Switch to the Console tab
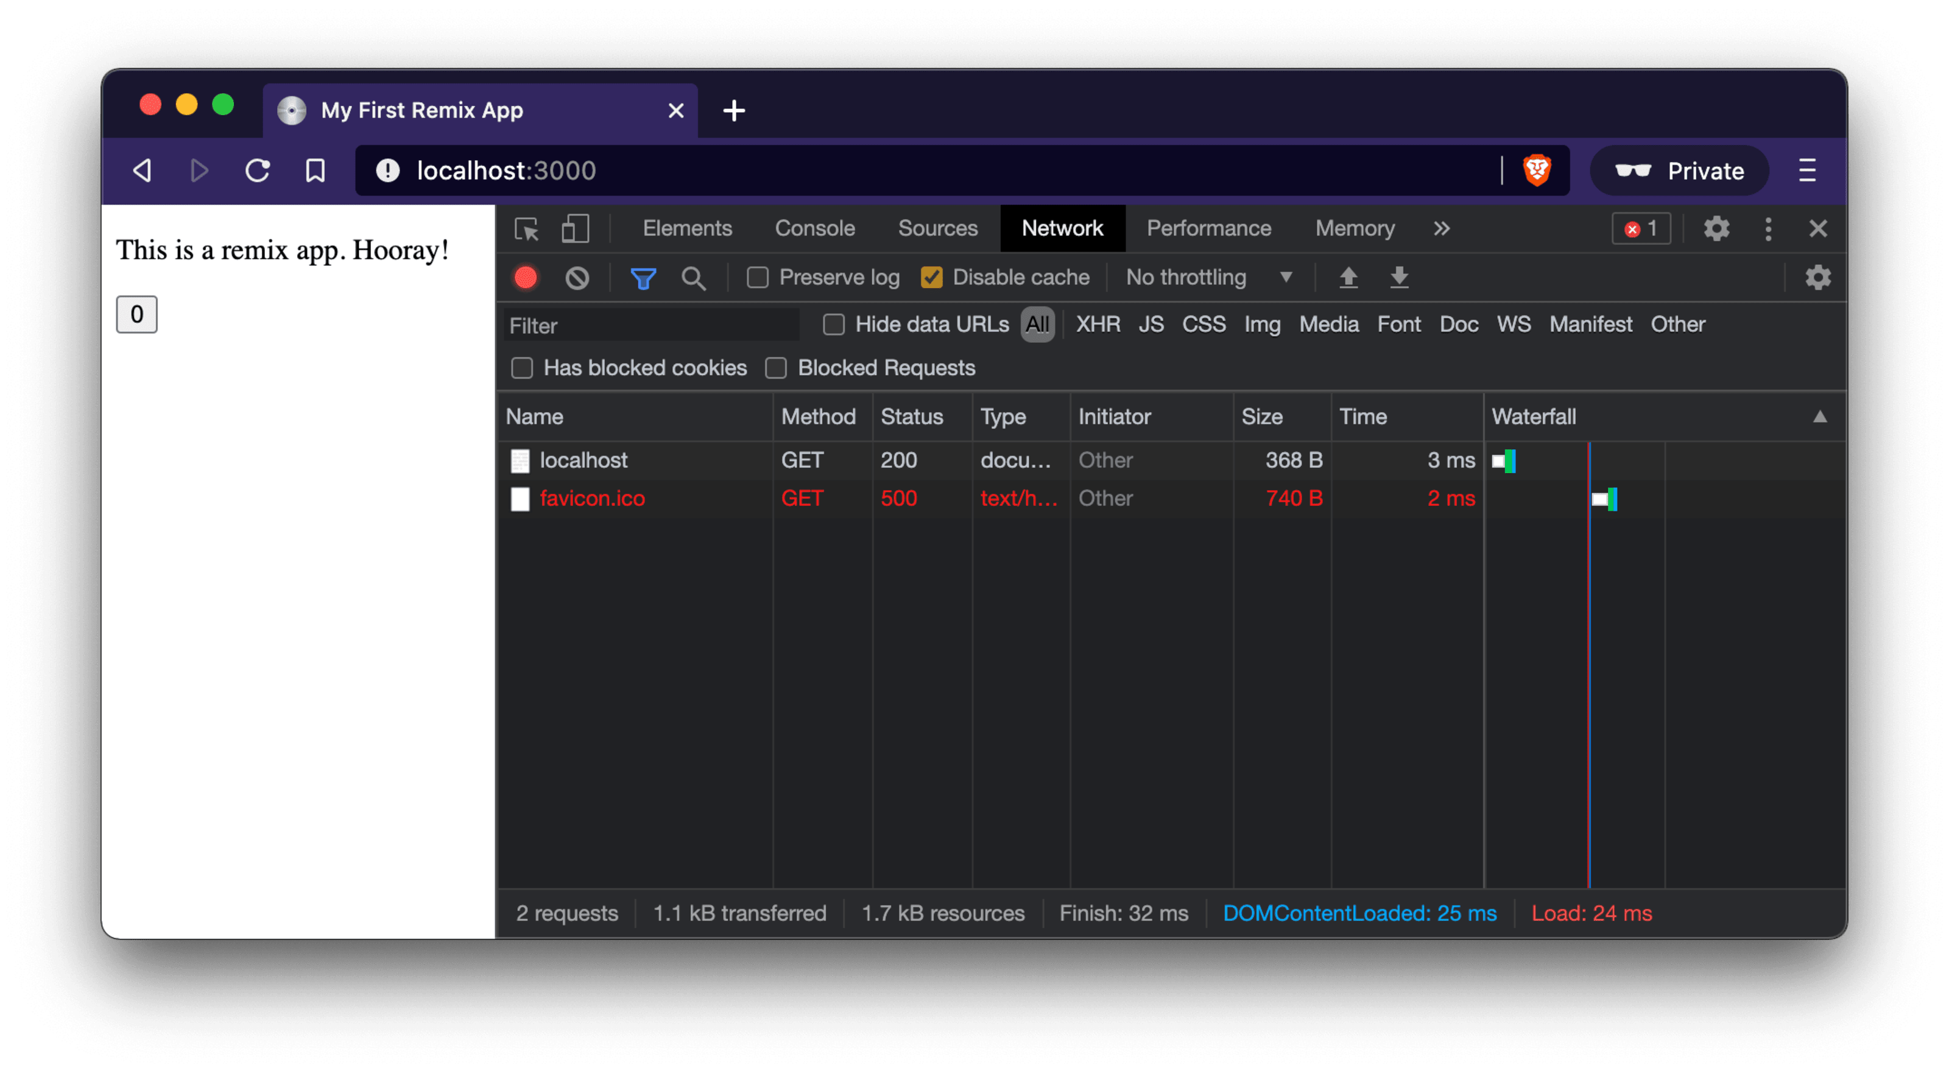The height and width of the screenshot is (1073, 1949). coord(814,228)
